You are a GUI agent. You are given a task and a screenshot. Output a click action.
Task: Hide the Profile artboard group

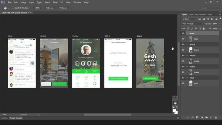[183, 56]
